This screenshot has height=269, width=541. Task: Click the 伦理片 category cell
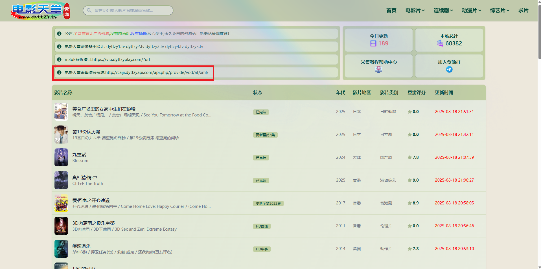coord(386,226)
